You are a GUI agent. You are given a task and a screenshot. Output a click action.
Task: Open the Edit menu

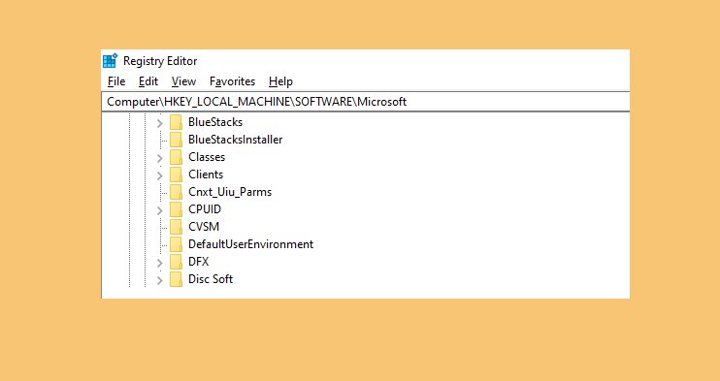click(x=148, y=81)
